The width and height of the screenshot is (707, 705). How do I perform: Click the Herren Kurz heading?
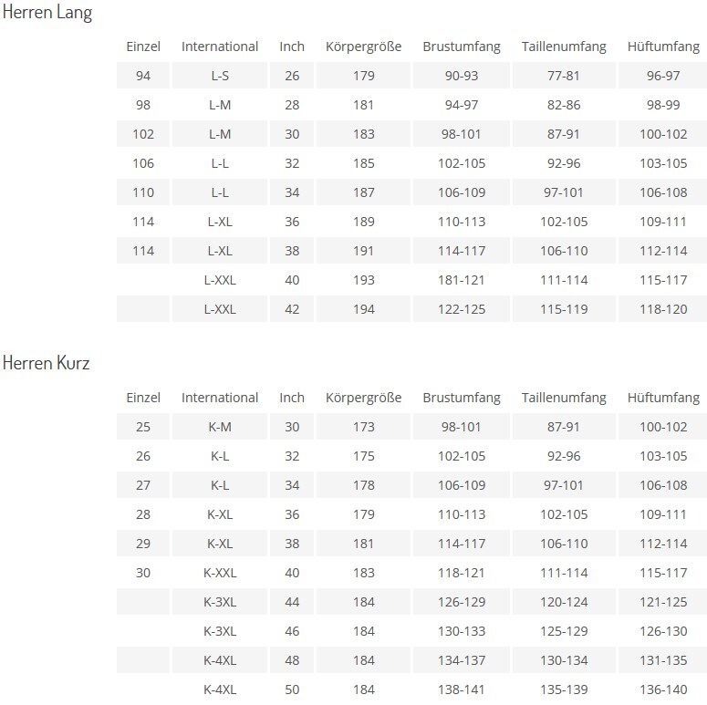46,363
